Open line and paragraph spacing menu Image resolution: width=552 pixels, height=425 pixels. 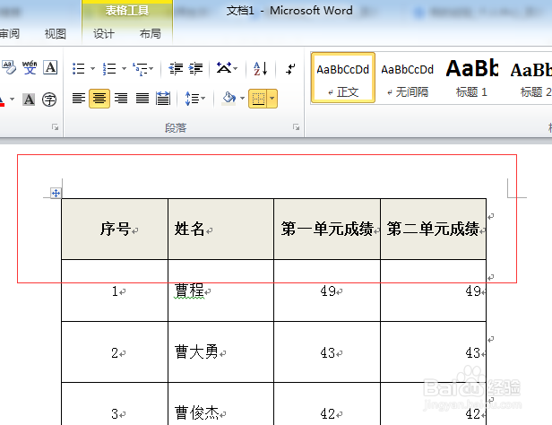[194, 99]
